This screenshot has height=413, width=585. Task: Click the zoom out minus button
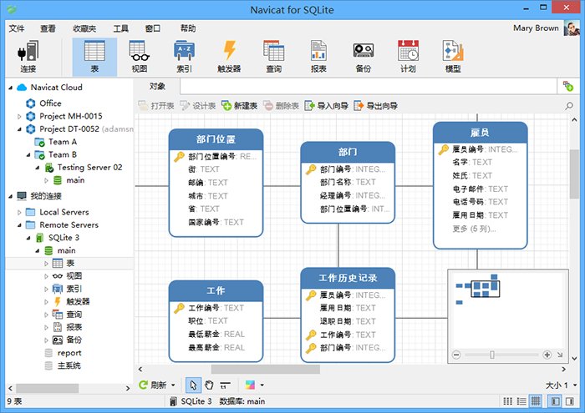coord(456,355)
